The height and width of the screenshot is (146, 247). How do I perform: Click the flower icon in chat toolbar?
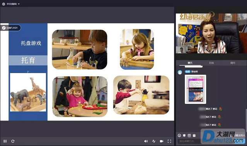184,135
